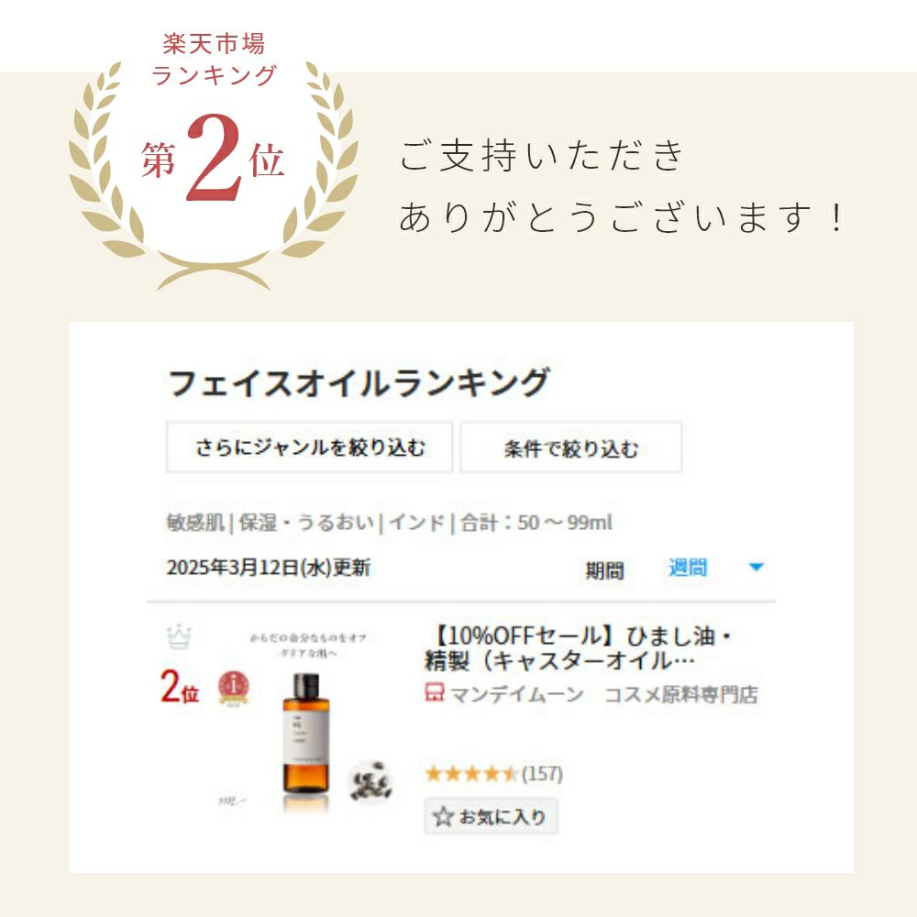
Task: Open the (157) review count link
Action: (542, 774)
